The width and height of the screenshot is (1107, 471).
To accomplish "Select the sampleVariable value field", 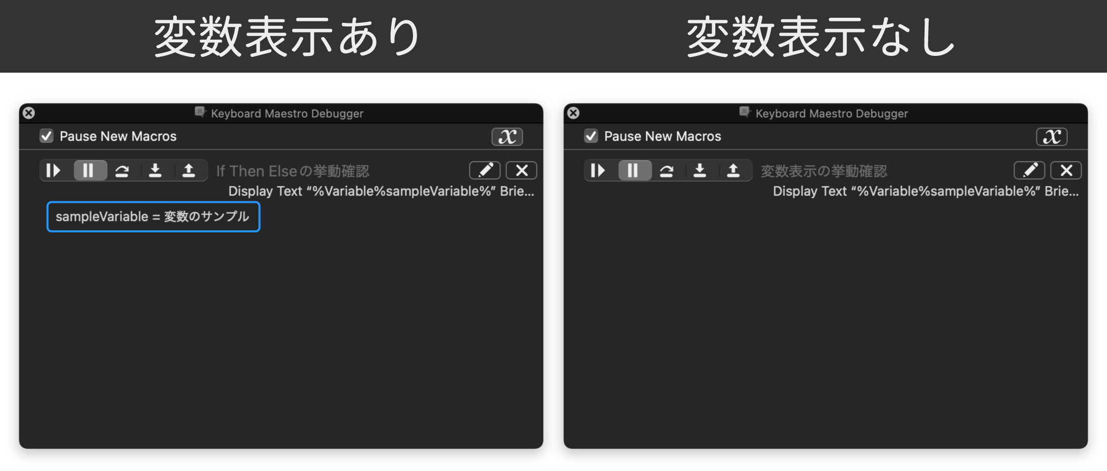I will (x=153, y=216).
